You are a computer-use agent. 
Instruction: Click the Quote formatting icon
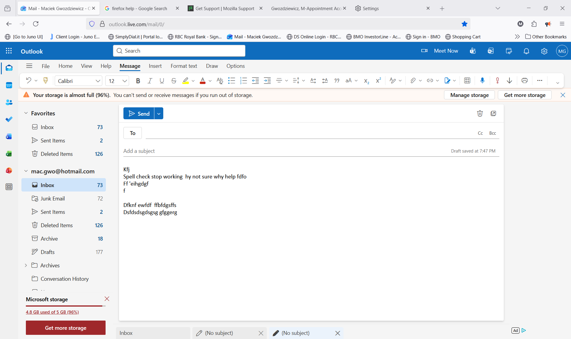[337, 81]
